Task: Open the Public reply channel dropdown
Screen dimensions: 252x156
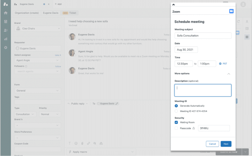Action: pos(78,104)
